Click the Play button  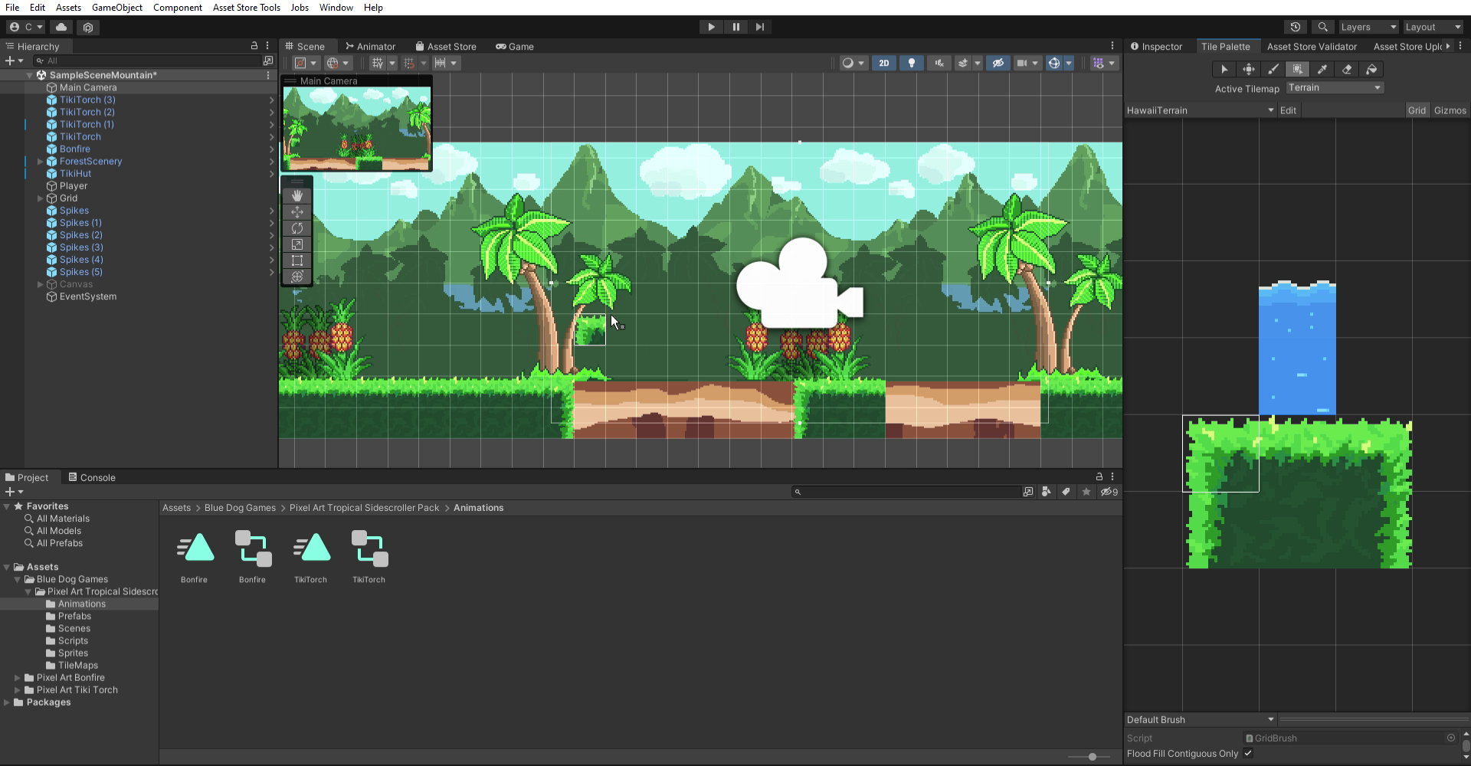[711, 27]
